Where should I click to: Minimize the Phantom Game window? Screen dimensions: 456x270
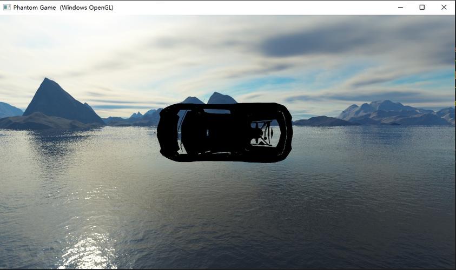(x=400, y=7)
